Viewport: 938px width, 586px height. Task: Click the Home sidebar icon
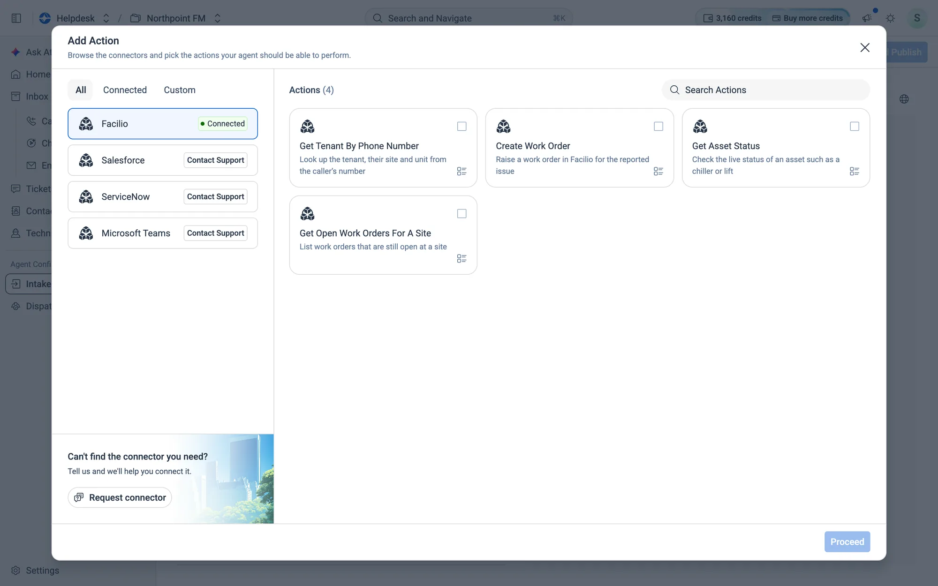[16, 74]
